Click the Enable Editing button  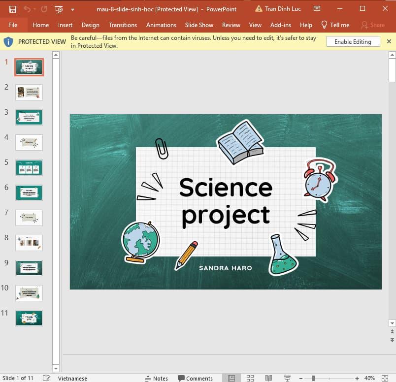(353, 41)
